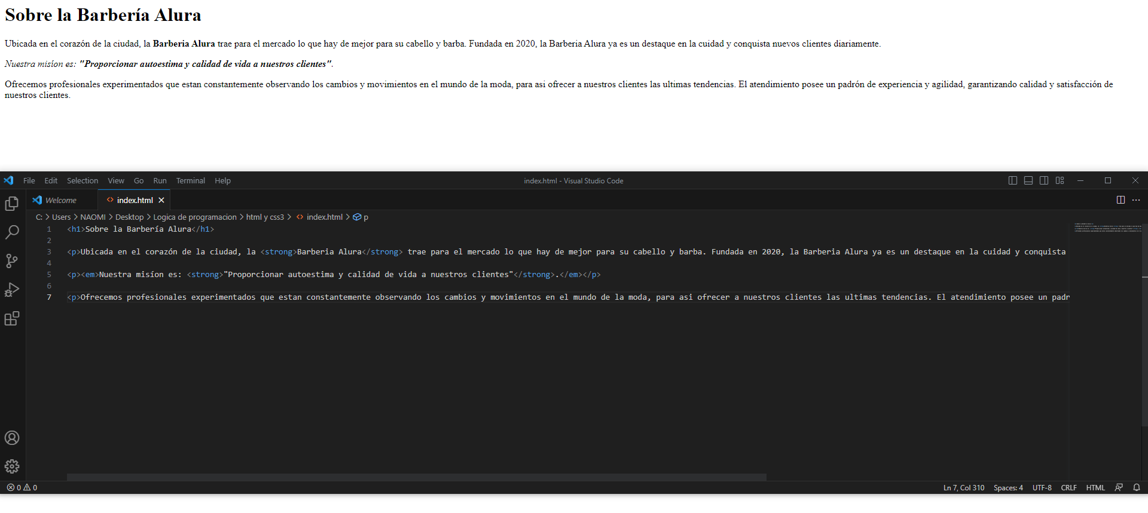Switch to the Welcome tab
The image size is (1148, 513).
click(61, 200)
